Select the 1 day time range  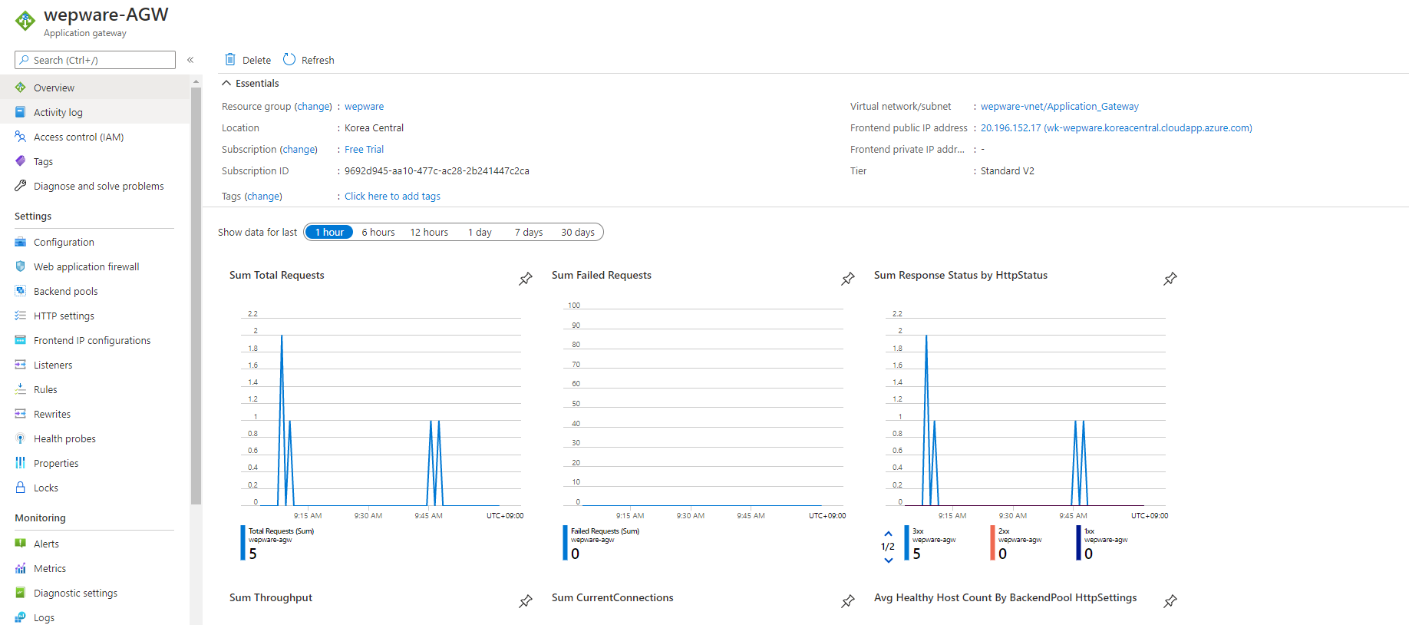pyautogui.click(x=480, y=232)
